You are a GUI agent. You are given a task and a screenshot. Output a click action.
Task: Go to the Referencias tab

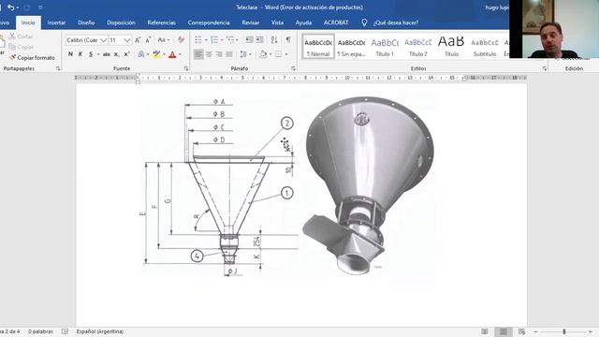(162, 22)
